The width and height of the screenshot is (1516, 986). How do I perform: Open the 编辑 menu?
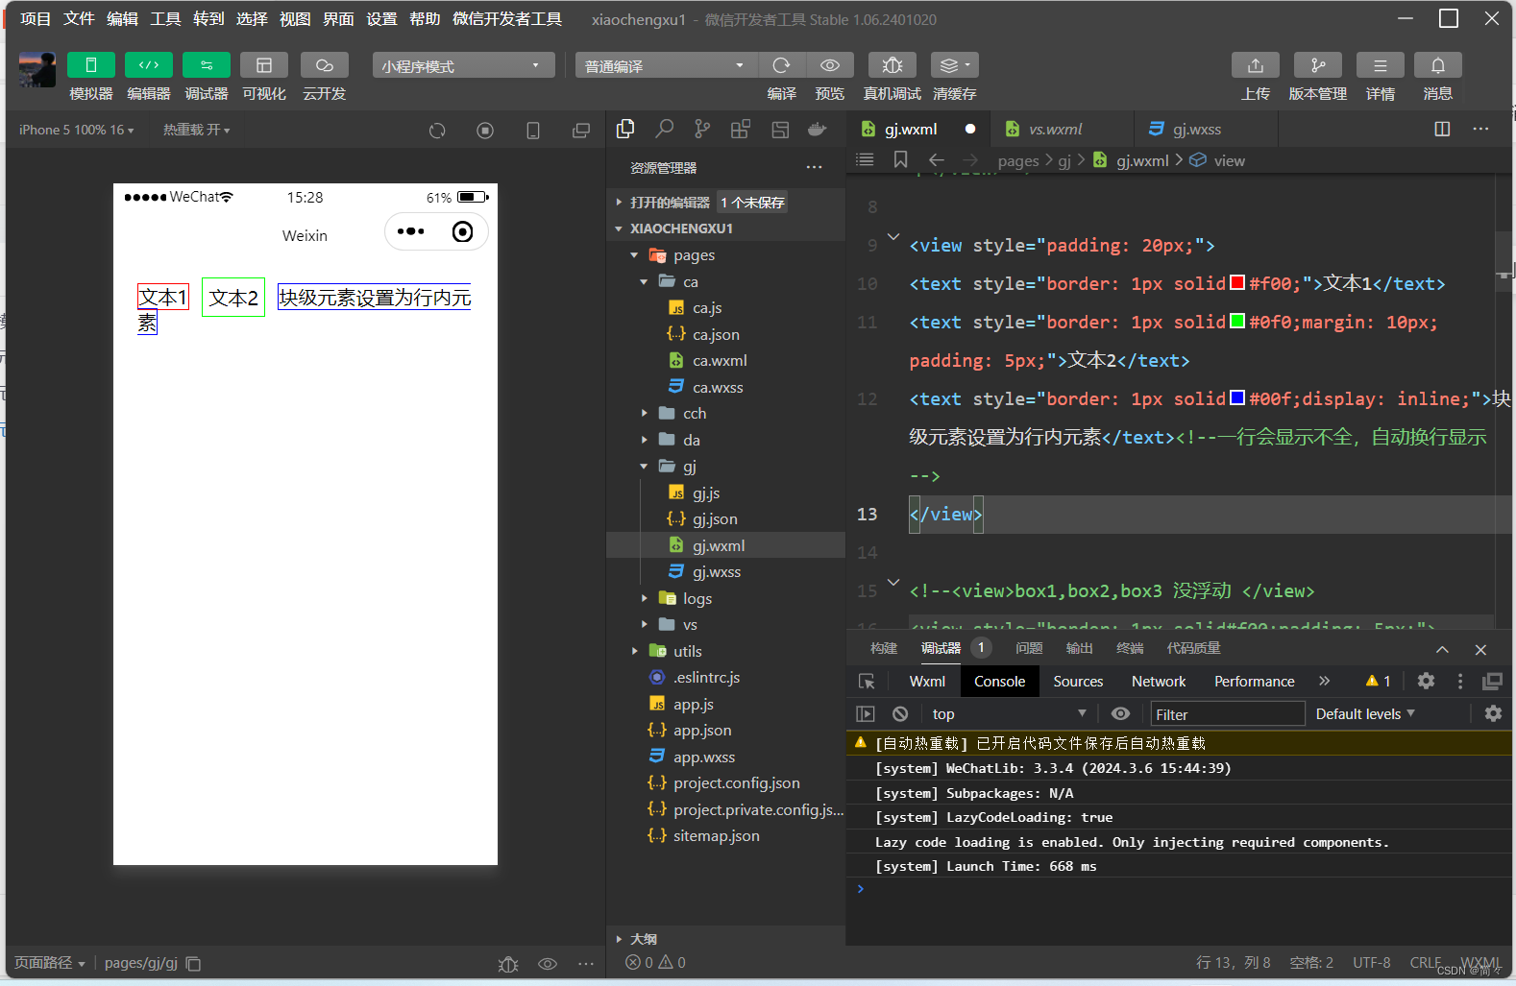point(122,19)
